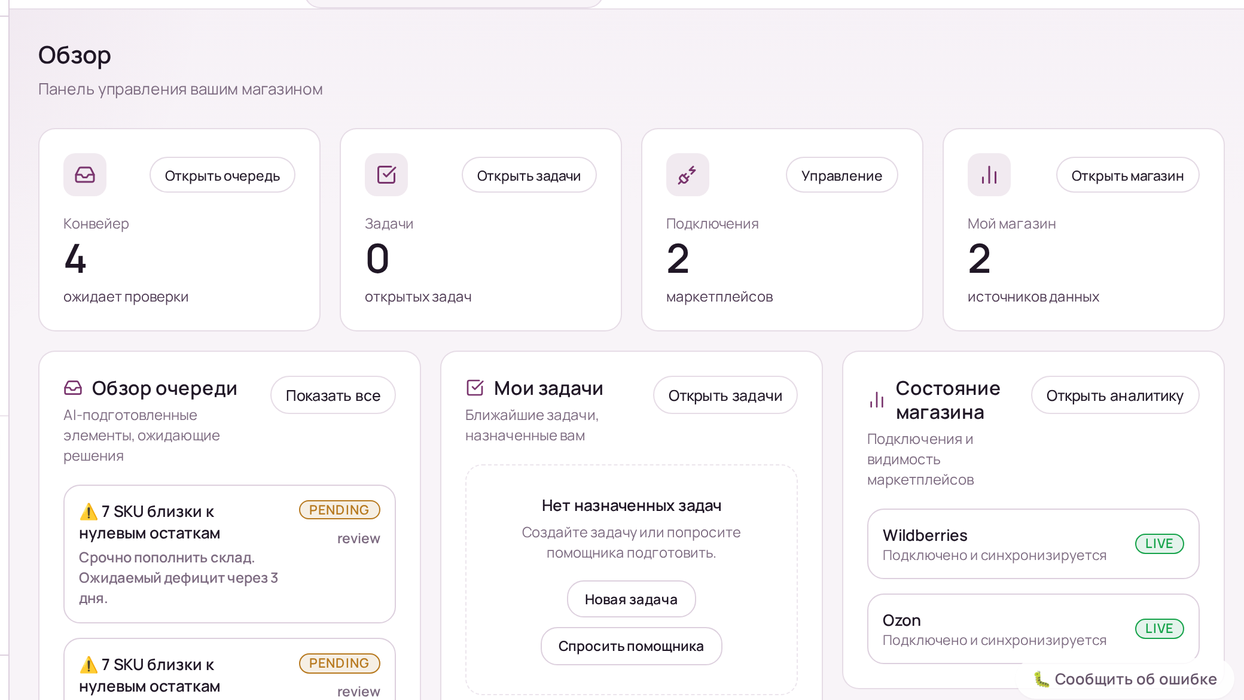Open the Ozon connection row
1244x700 pixels.
1033,629
